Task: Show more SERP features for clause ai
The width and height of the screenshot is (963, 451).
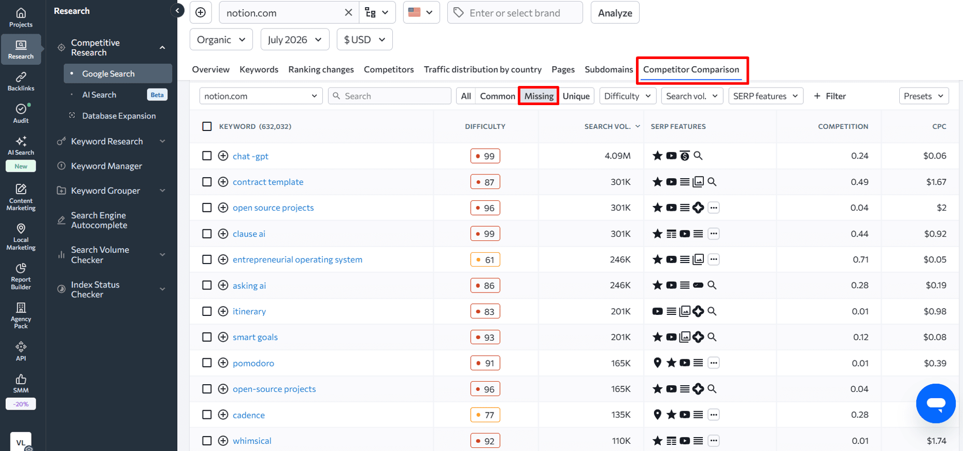Action: 714,234
